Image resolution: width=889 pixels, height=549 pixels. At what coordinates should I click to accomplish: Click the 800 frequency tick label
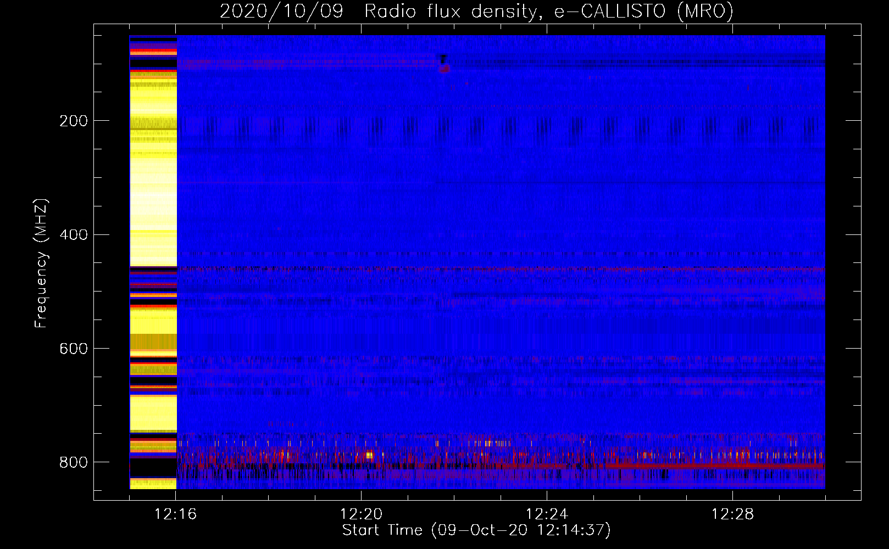(x=74, y=462)
